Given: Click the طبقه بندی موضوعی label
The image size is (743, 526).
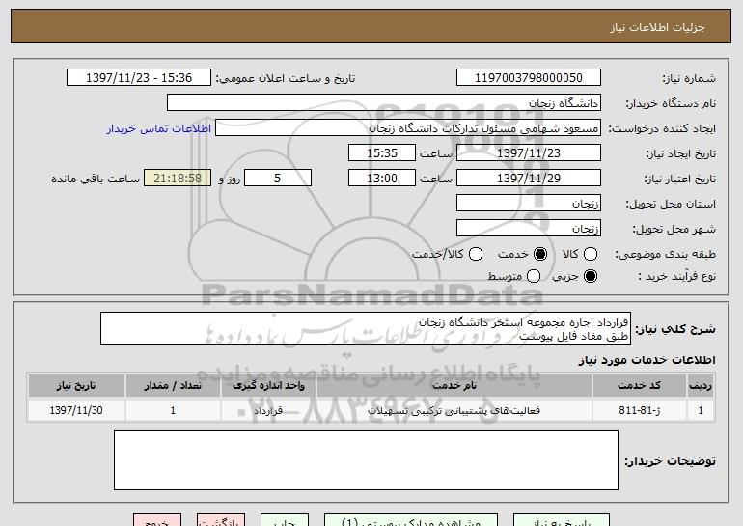Looking at the screenshot, I should [x=665, y=255].
